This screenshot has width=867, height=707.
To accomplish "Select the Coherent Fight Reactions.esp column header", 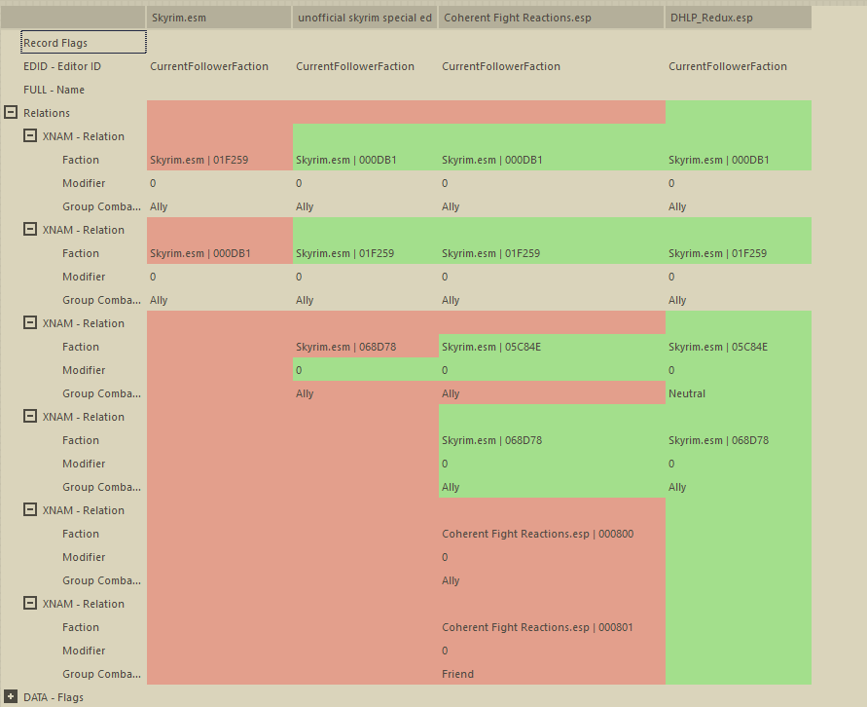I will click(x=551, y=18).
